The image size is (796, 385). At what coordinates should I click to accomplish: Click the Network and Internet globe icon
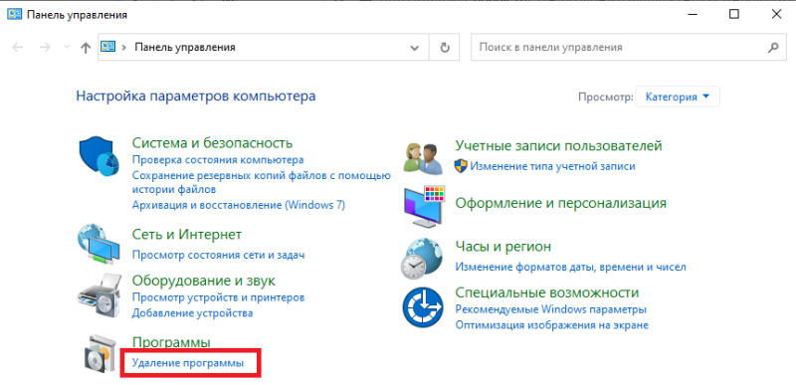[x=99, y=244]
